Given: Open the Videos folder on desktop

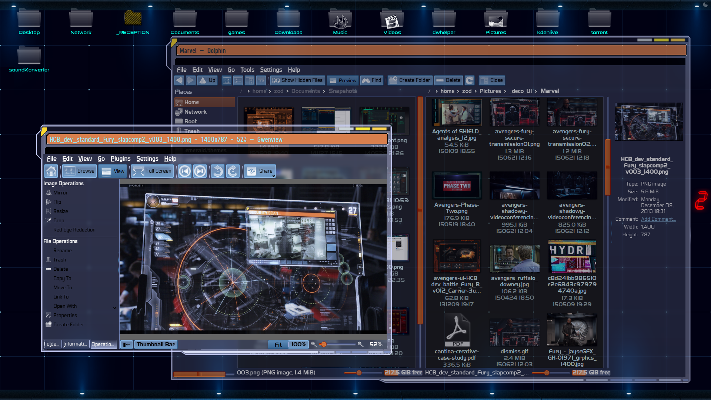Looking at the screenshot, I should pos(392,21).
